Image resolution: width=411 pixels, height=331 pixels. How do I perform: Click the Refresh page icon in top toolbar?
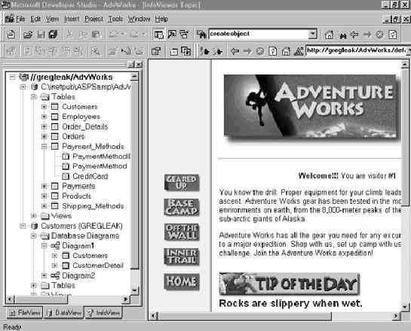392,35
